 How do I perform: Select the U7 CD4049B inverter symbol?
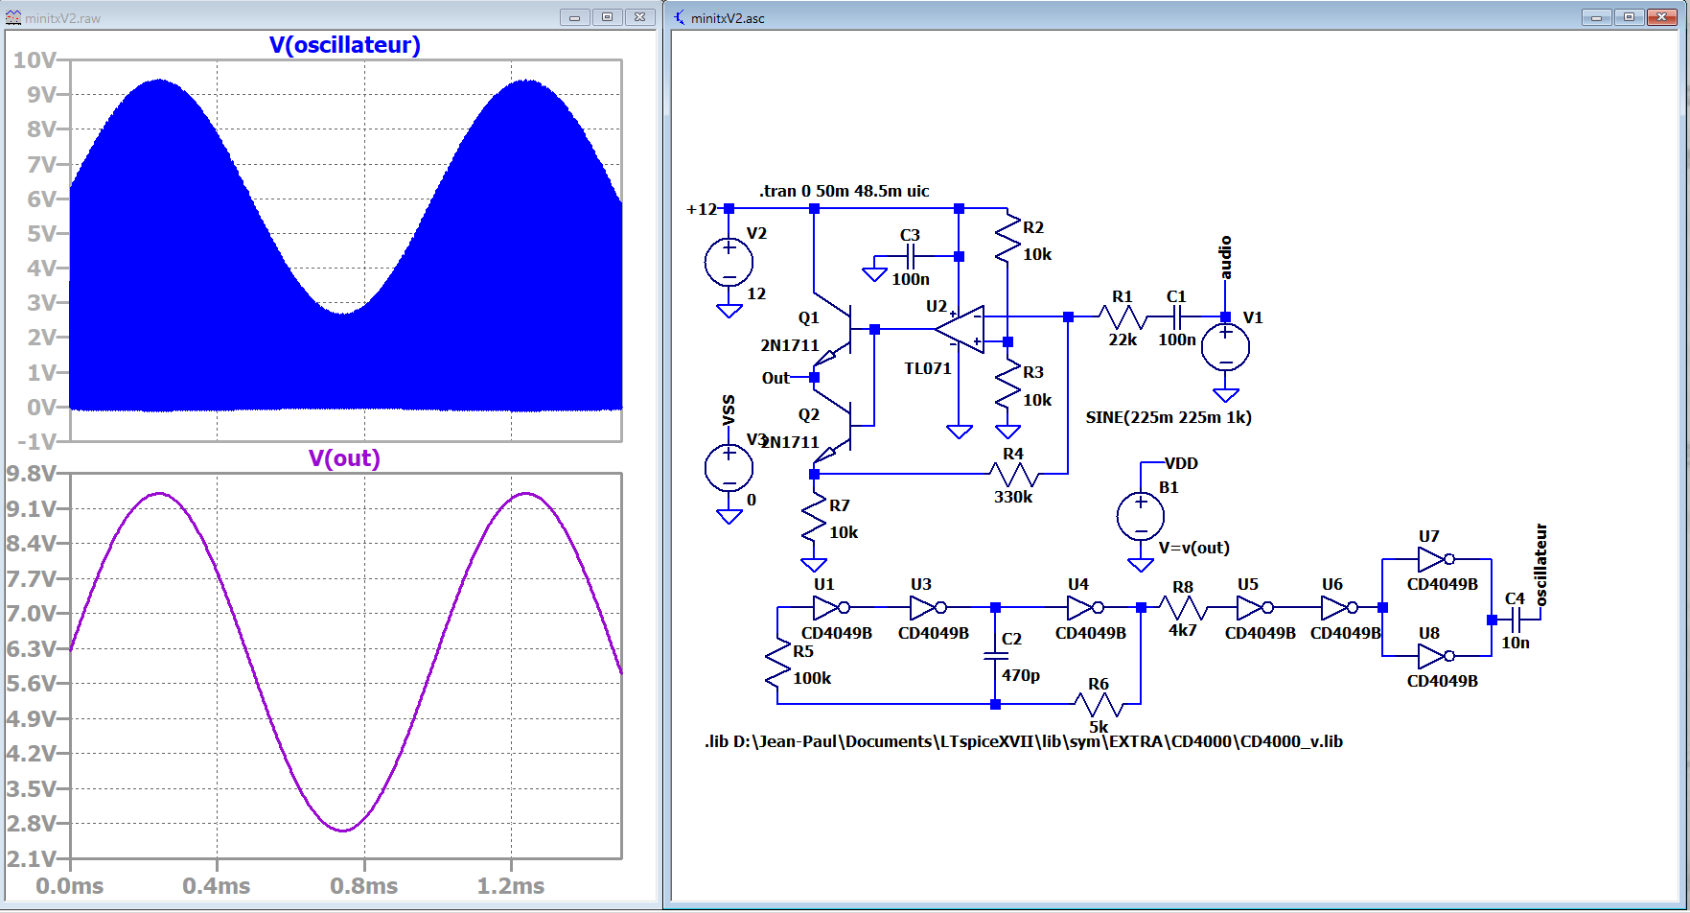[x=1434, y=559]
